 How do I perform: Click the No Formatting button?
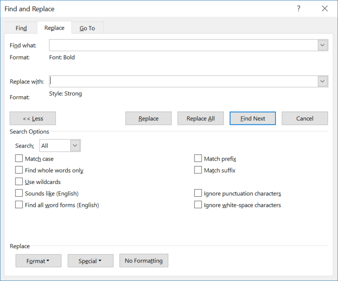[143, 261]
